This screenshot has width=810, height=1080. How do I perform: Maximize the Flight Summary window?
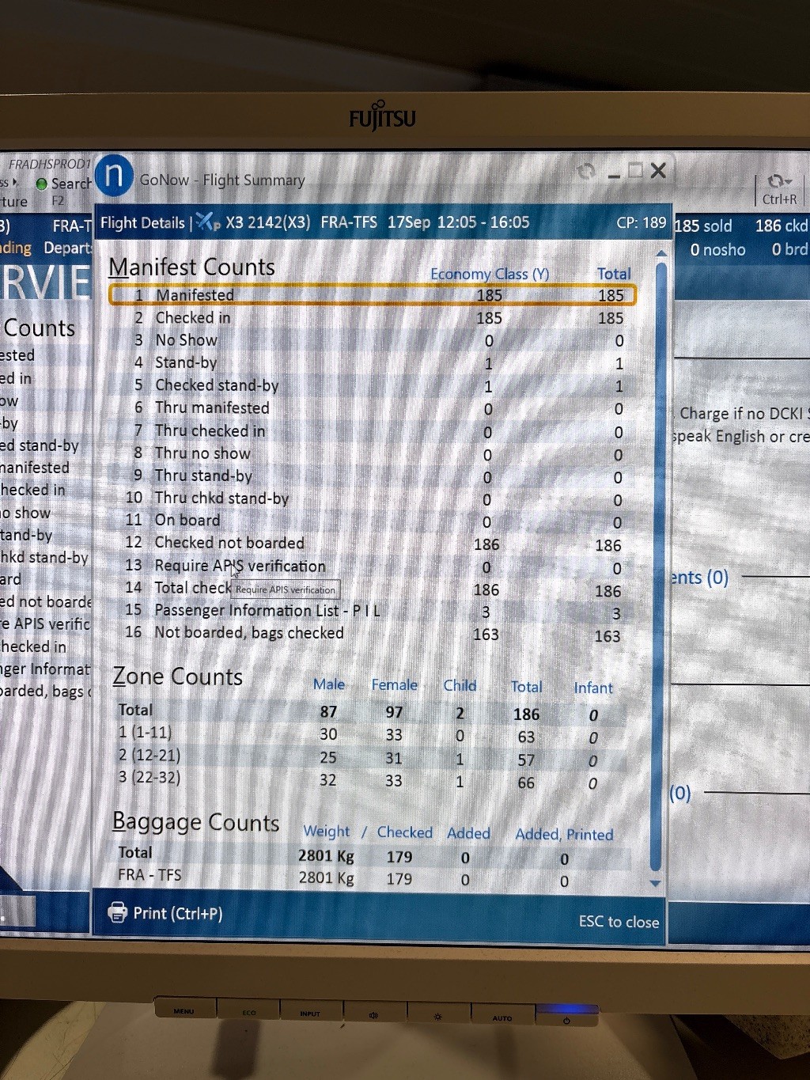tap(635, 171)
